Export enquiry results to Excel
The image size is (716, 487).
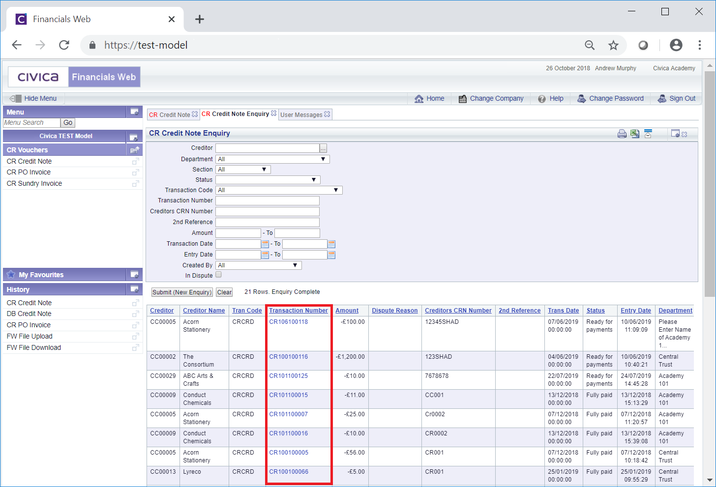click(x=635, y=134)
